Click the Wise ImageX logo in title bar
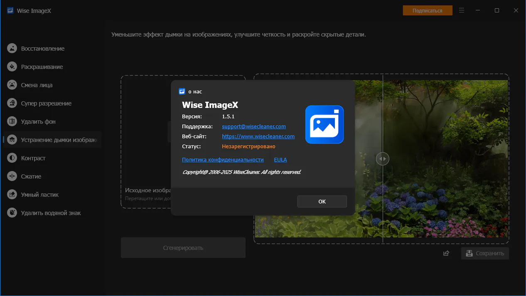The height and width of the screenshot is (296, 526). (10, 10)
